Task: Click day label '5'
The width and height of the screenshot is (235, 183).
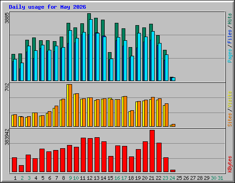Action: point(43,178)
